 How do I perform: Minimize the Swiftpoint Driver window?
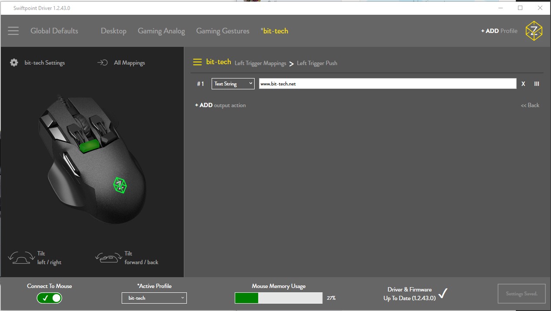(x=500, y=8)
